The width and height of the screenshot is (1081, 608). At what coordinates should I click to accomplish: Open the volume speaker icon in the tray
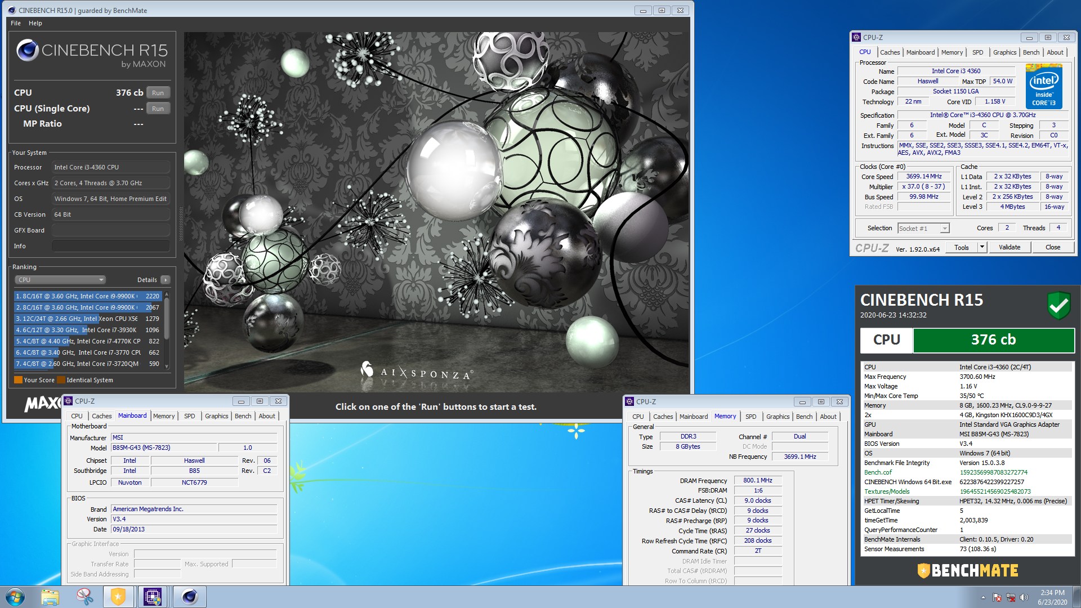1024,597
